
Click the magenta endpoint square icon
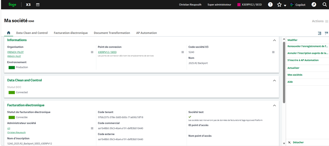(239, 5)
